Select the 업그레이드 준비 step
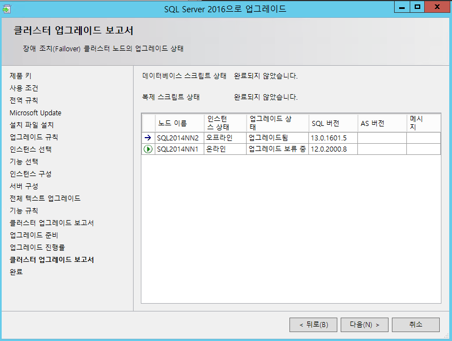Image resolution: width=452 pixels, height=341 pixels. (34, 235)
